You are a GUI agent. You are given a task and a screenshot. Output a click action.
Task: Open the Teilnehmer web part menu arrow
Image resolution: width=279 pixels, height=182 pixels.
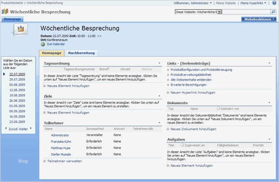(x=159, y=123)
